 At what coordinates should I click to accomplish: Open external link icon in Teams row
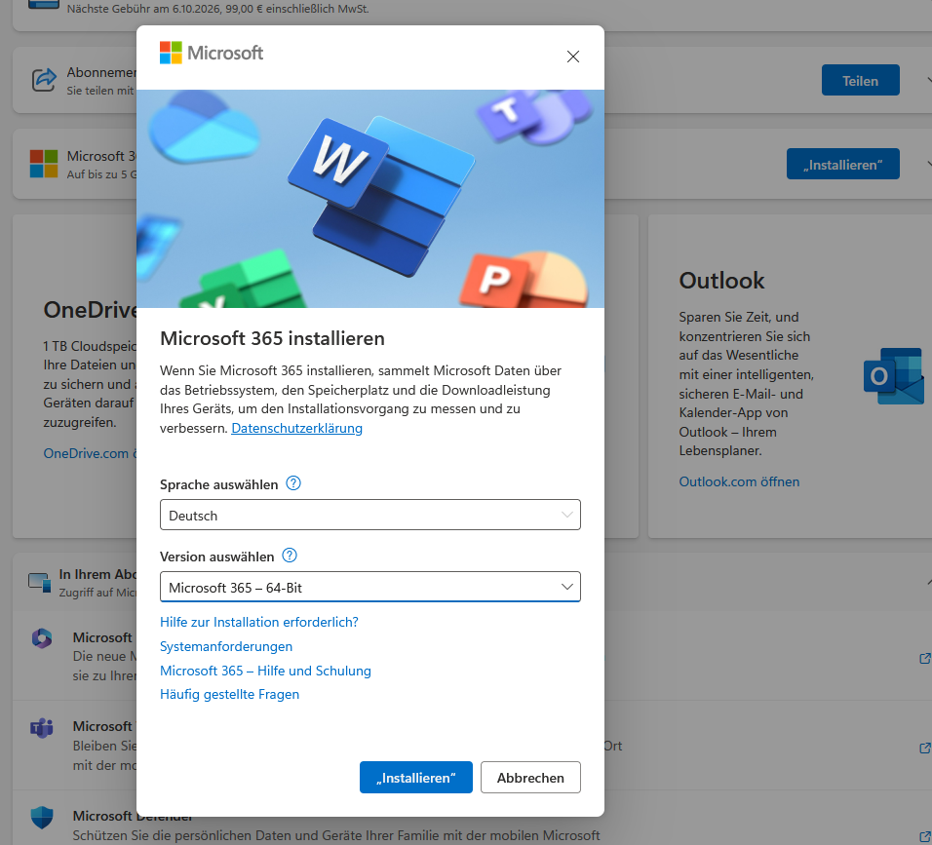[x=925, y=748]
